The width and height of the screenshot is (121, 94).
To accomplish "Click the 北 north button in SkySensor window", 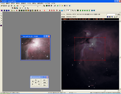I will coord(36,80).
